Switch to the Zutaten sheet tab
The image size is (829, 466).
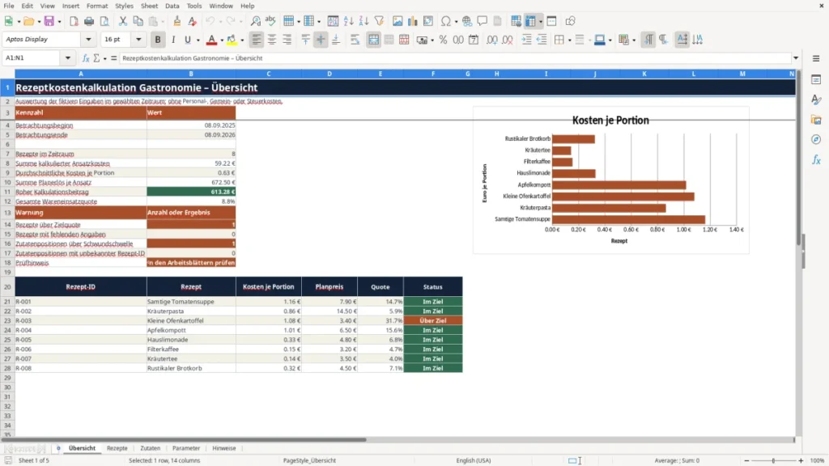(x=150, y=448)
